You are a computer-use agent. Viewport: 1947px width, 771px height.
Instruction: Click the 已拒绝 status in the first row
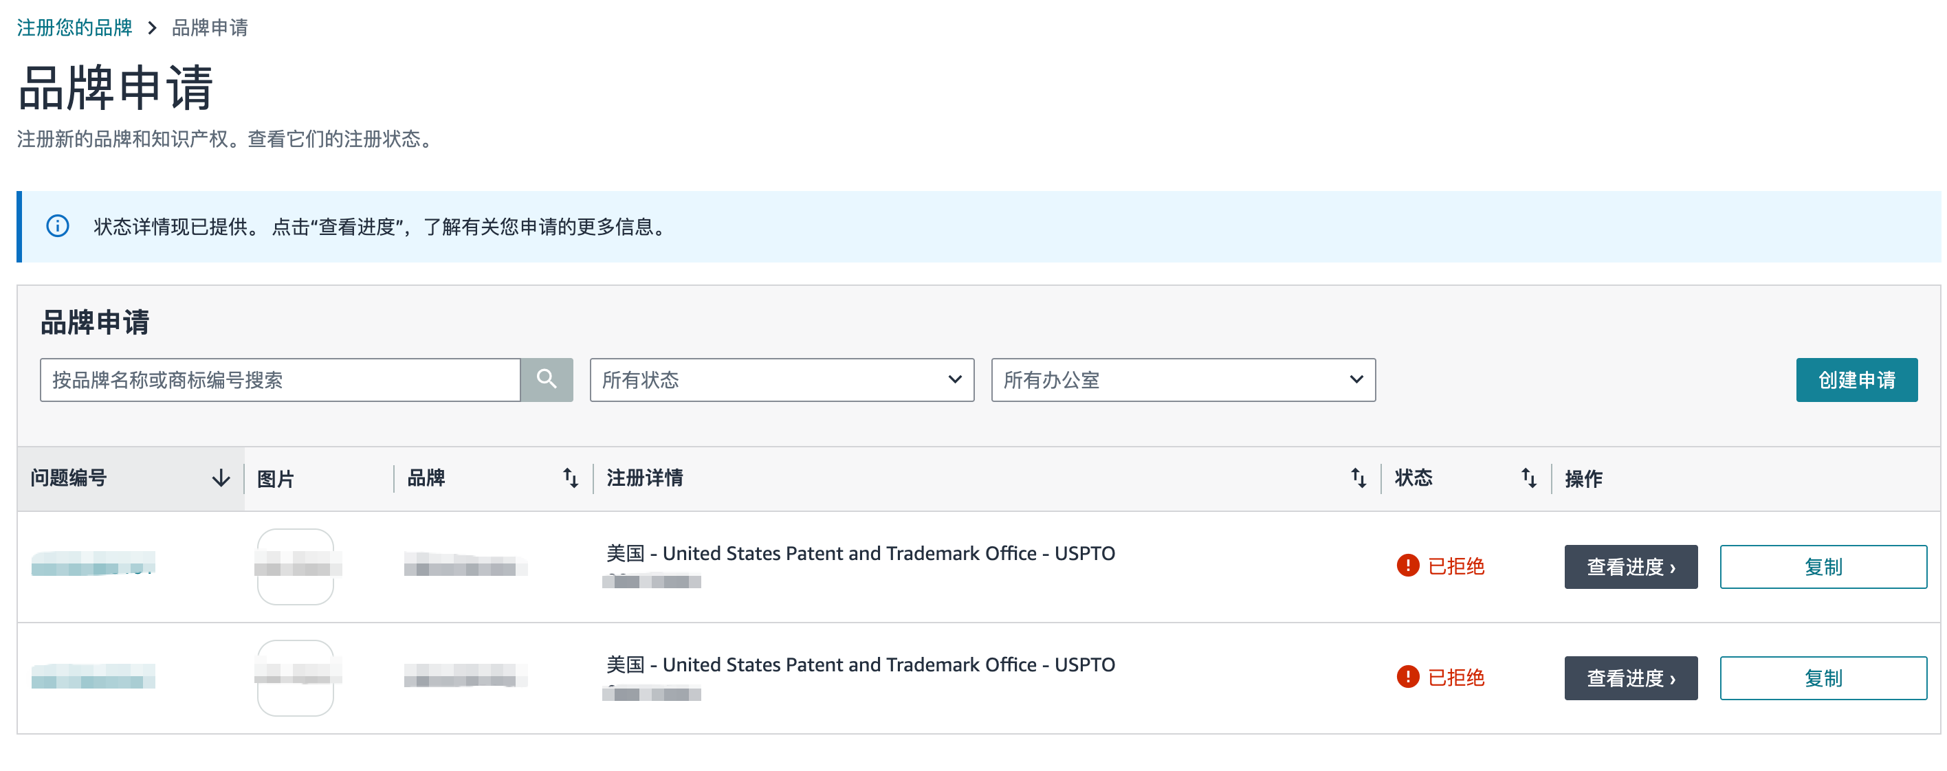tap(1455, 566)
